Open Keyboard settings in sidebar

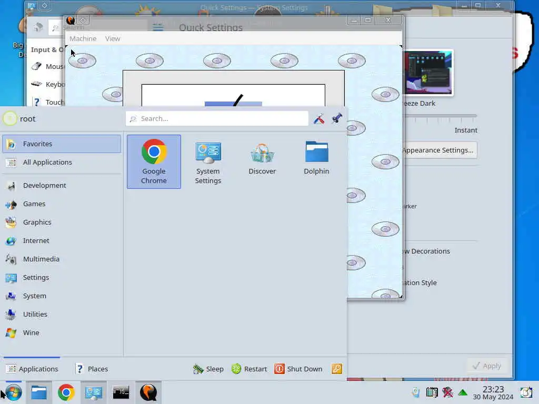coord(47,84)
